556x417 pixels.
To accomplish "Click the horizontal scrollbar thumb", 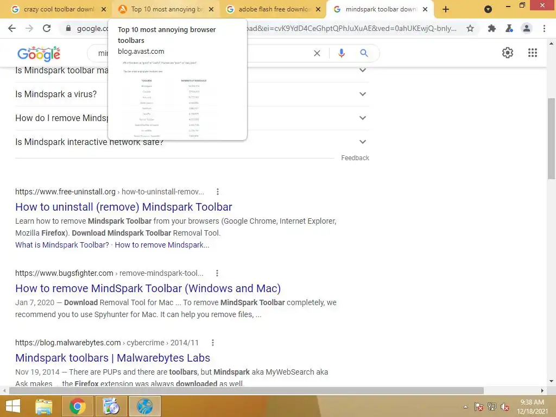I will pos(246,391).
